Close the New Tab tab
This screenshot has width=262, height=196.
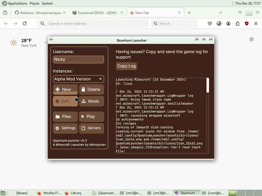[179, 13]
